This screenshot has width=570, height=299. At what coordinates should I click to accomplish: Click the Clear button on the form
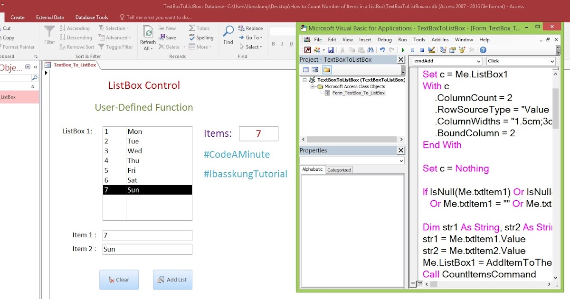[119, 280]
